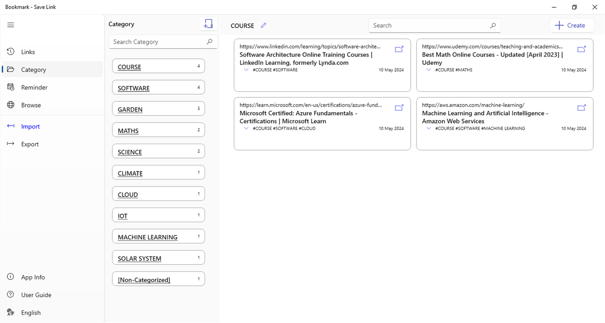This screenshot has height=323, width=605.
Task: Click the edit pencil beside COURSE title
Action: (x=263, y=26)
